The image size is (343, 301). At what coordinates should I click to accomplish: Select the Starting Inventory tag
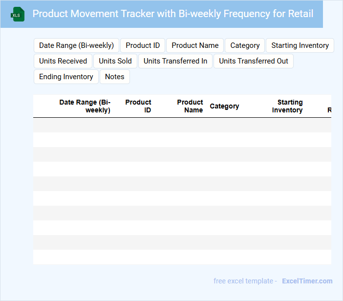300,45
